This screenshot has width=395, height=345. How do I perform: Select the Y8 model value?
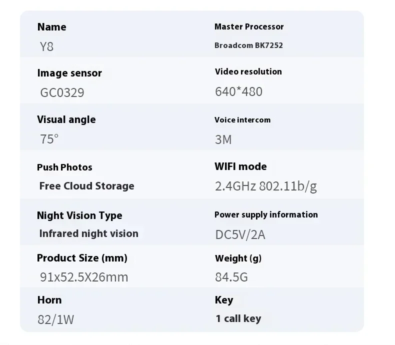(x=46, y=46)
